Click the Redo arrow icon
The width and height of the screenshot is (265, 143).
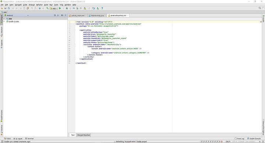pyautogui.click(x=17, y=8)
